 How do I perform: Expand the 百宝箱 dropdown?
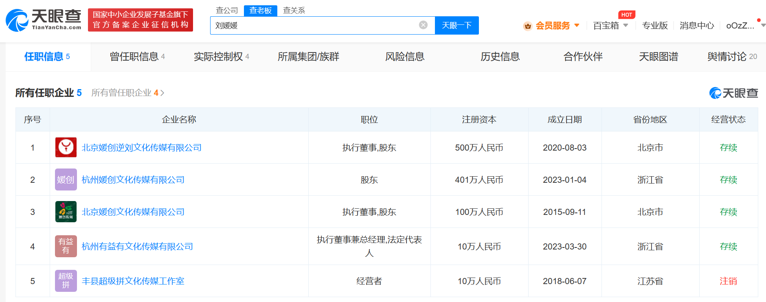(x=626, y=26)
